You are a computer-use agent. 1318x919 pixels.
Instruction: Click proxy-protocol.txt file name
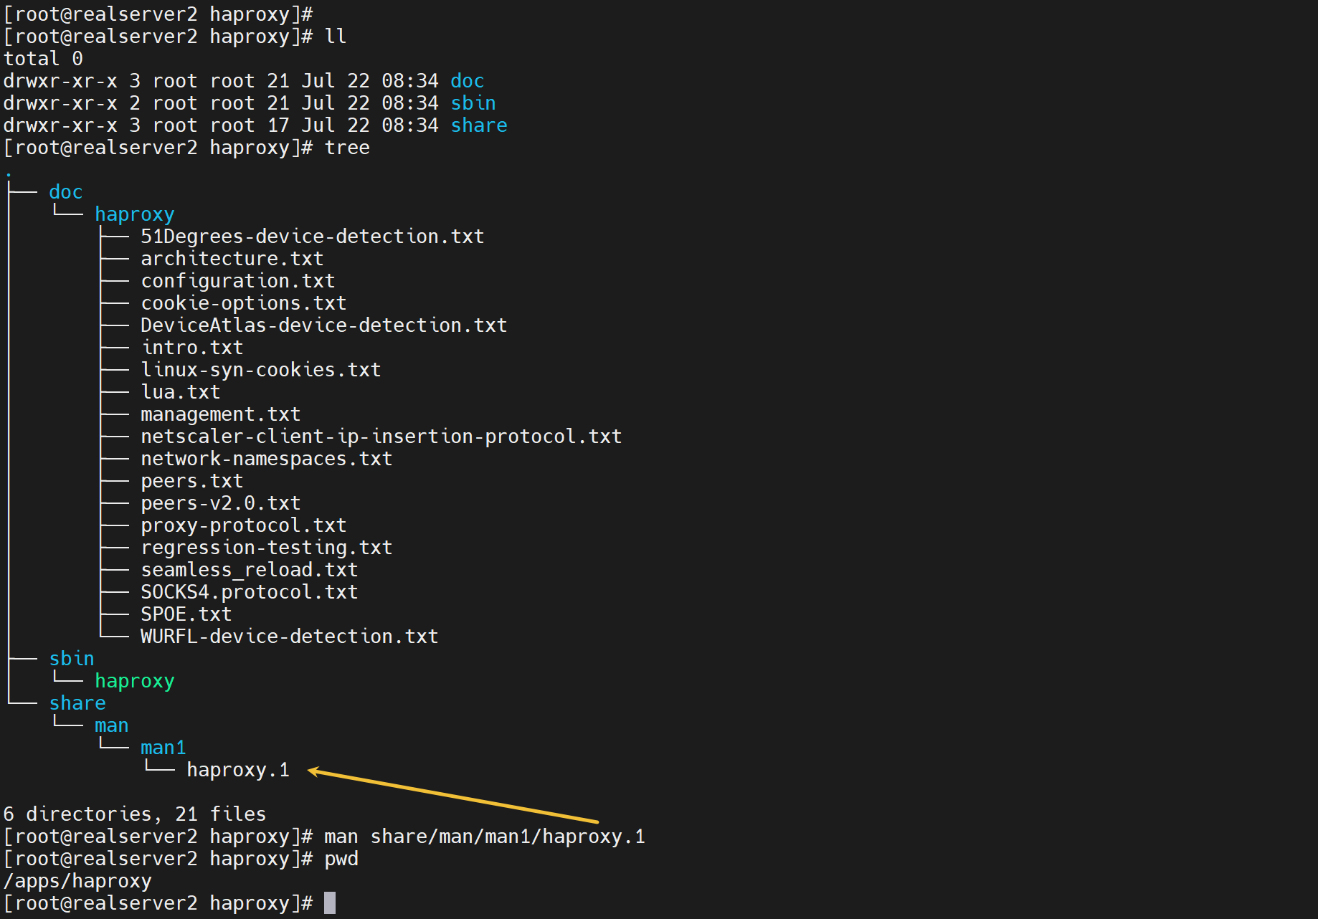point(243,525)
